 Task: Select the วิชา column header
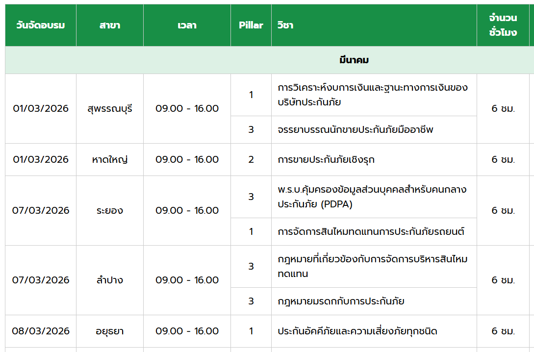(285, 25)
